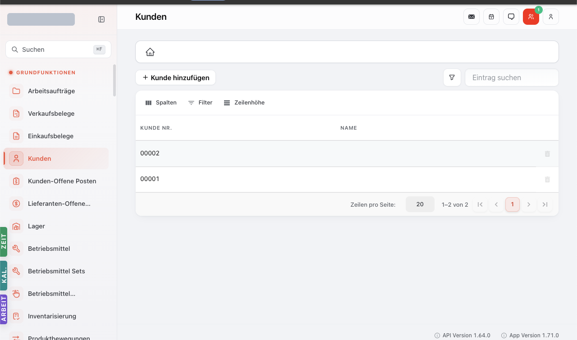
Task: Open the calendar icon in header
Action: 491,17
